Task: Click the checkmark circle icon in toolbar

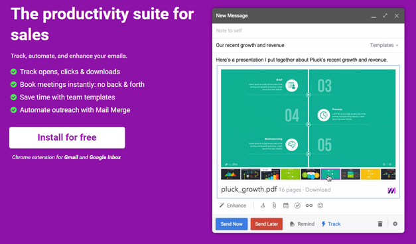Action: click(297, 206)
